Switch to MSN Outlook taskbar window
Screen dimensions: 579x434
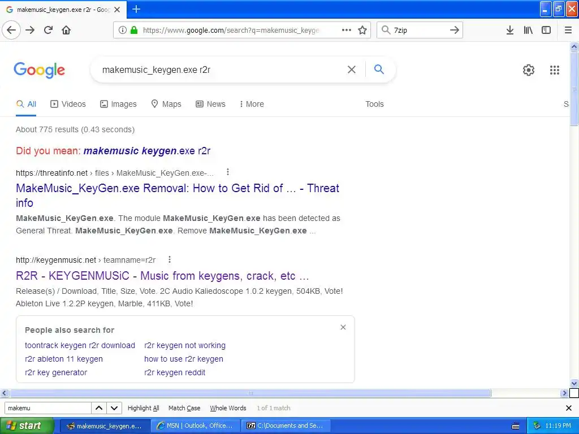point(195,426)
